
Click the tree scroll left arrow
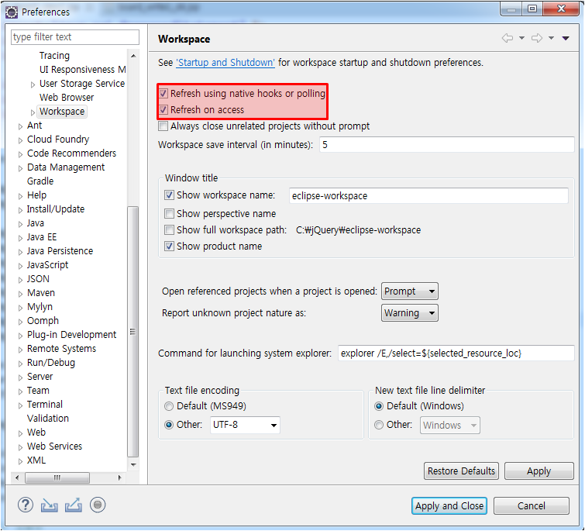[x=17, y=478]
